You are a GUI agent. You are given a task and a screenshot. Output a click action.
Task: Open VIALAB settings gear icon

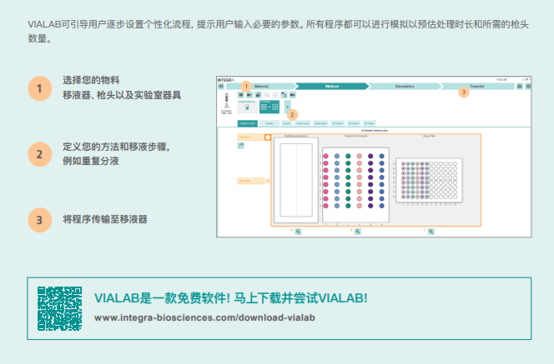click(x=528, y=87)
